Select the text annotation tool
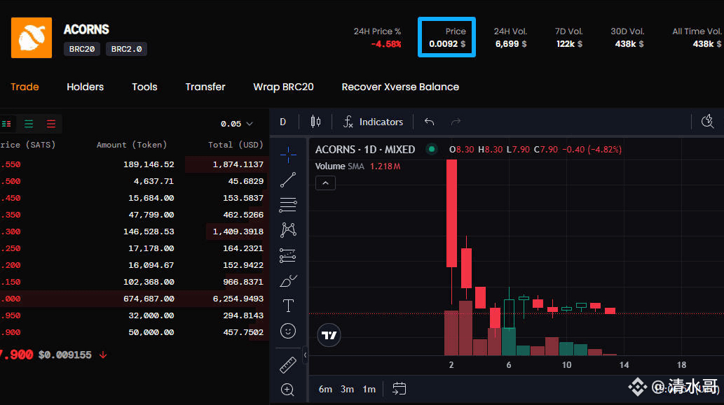The width and height of the screenshot is (724, 405). tap(288, 306)
